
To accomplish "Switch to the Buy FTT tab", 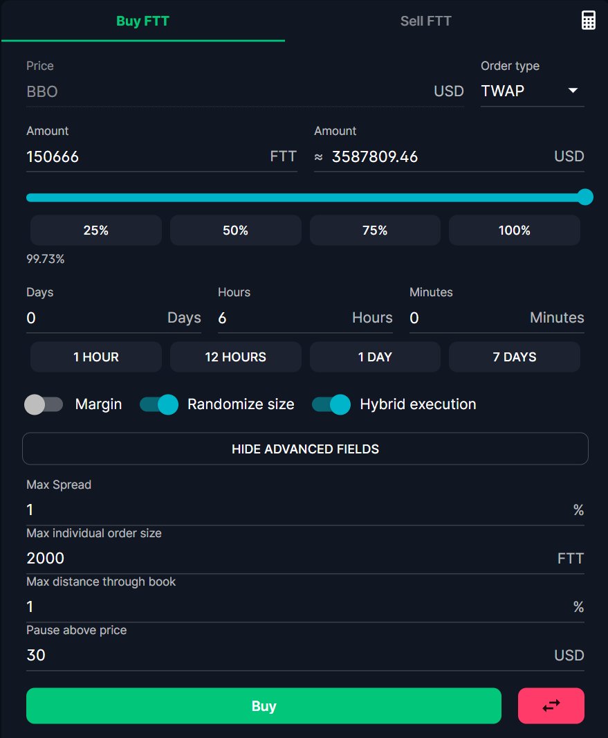I will pyautogui.click(x=143, y=21).
